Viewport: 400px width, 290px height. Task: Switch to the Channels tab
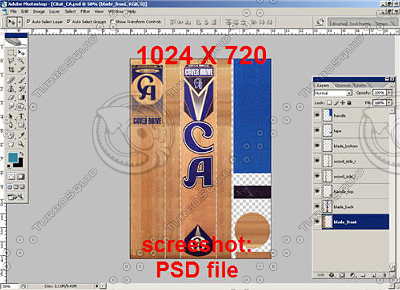343,85
